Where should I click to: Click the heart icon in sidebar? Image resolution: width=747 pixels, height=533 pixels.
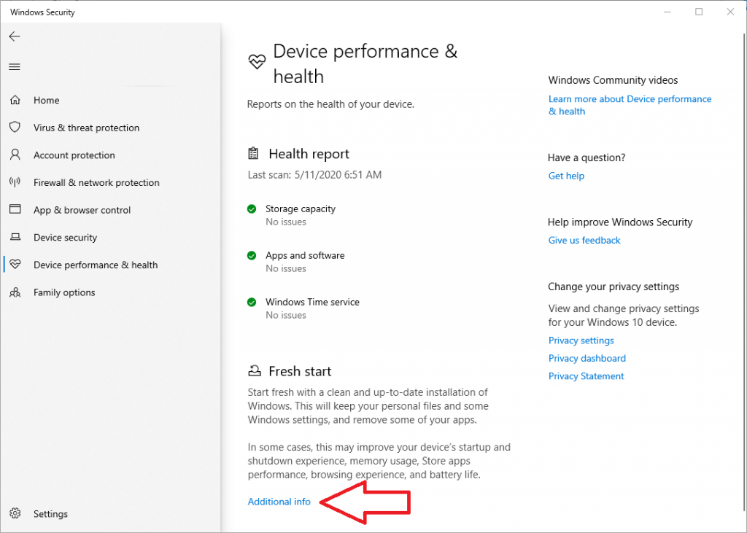click(x=15, y=264)
